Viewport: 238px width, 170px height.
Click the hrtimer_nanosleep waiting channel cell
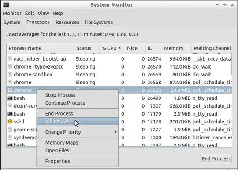(x=212, y=137)
